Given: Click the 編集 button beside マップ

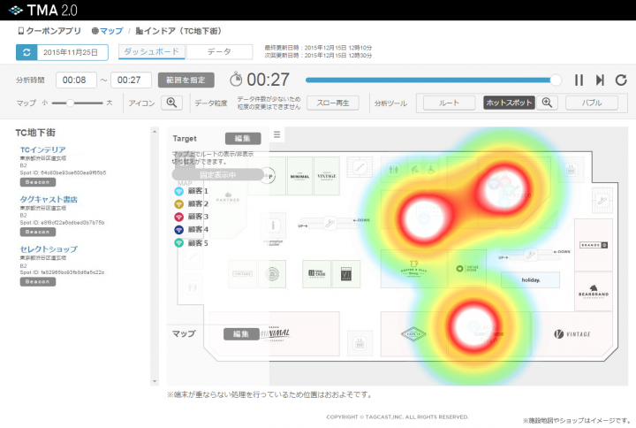Looking at the screenshot, I should pos(241,334).
